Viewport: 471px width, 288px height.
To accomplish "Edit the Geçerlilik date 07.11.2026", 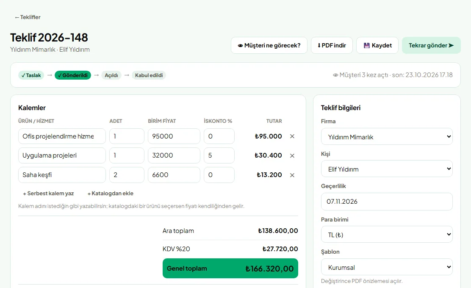I will pyautogui.click(x=387, y=202).
